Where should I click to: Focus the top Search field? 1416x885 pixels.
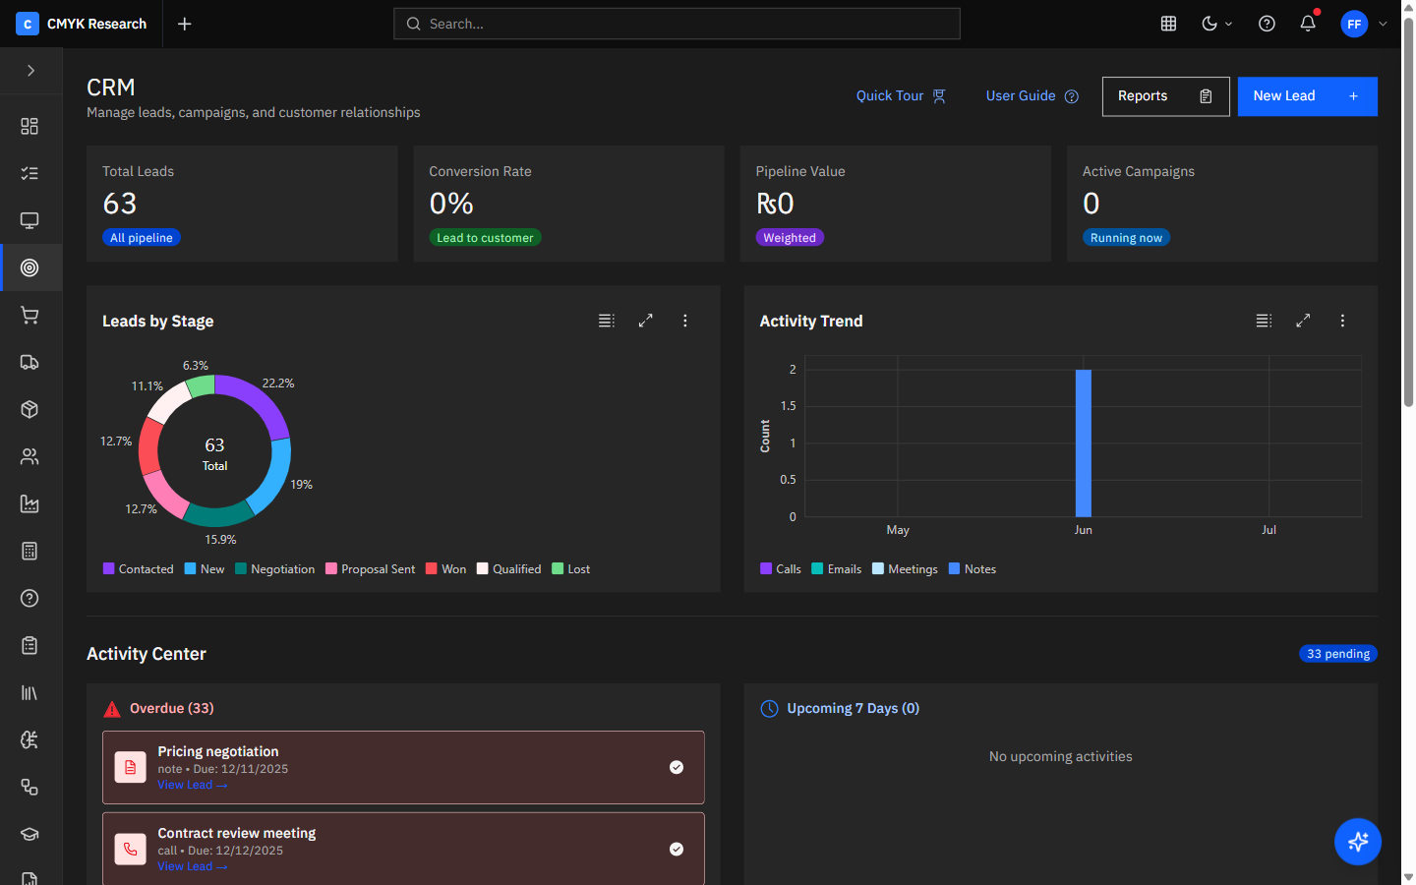(677, 24)
